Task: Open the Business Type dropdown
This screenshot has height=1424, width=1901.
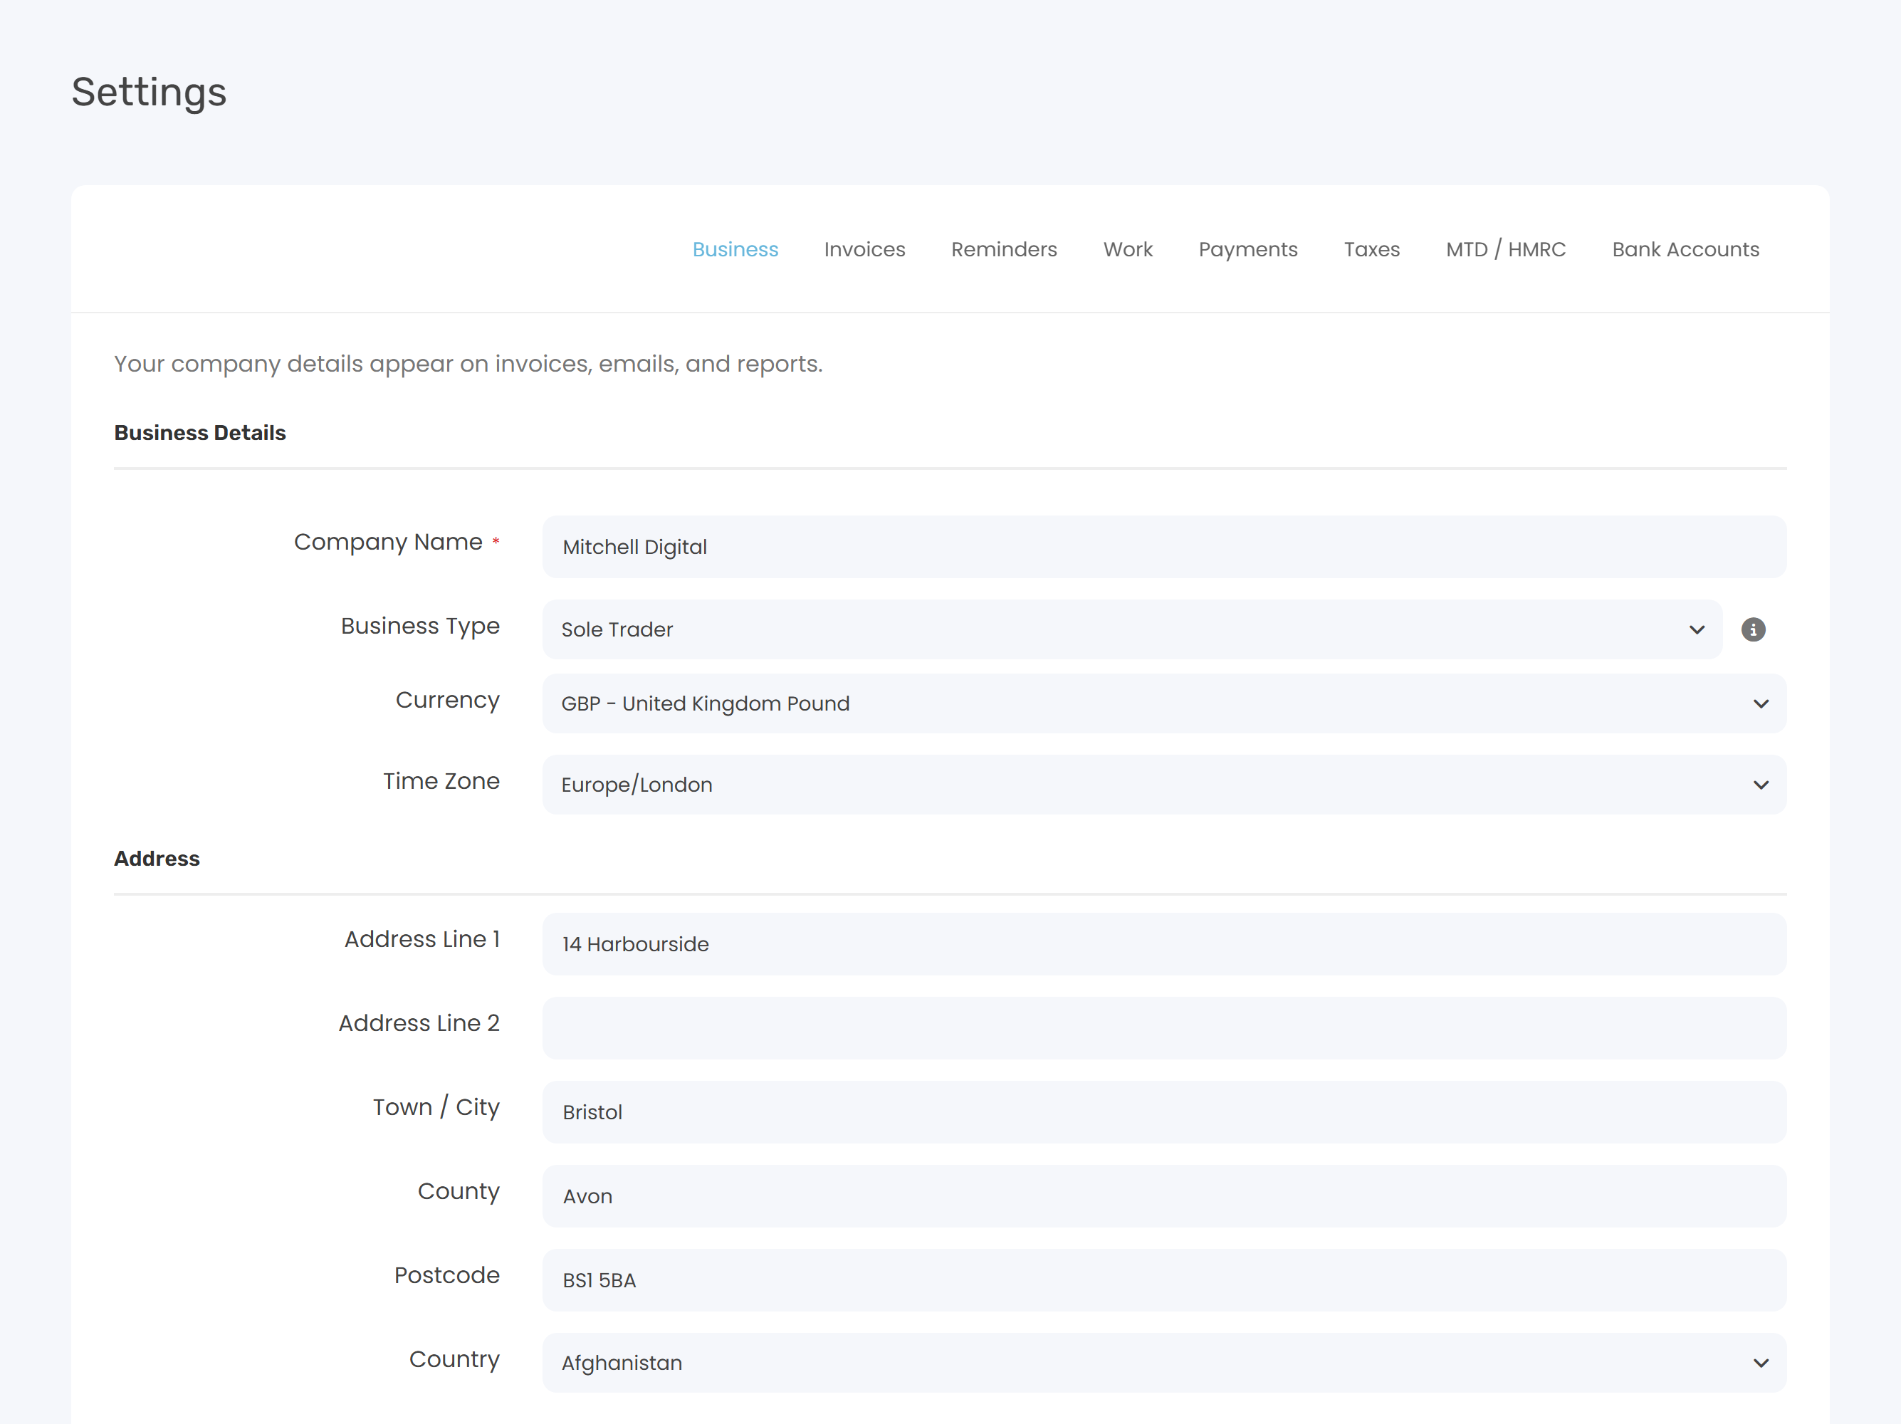Action: [1132, 630]
